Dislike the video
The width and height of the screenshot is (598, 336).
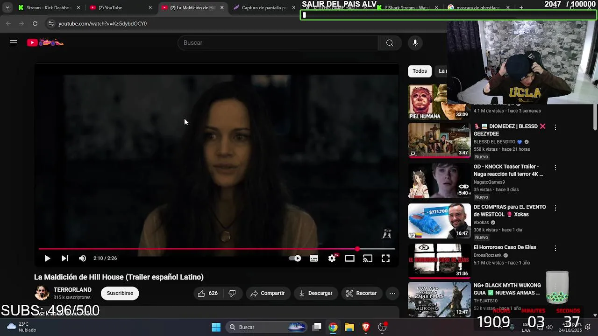(232, 293)
